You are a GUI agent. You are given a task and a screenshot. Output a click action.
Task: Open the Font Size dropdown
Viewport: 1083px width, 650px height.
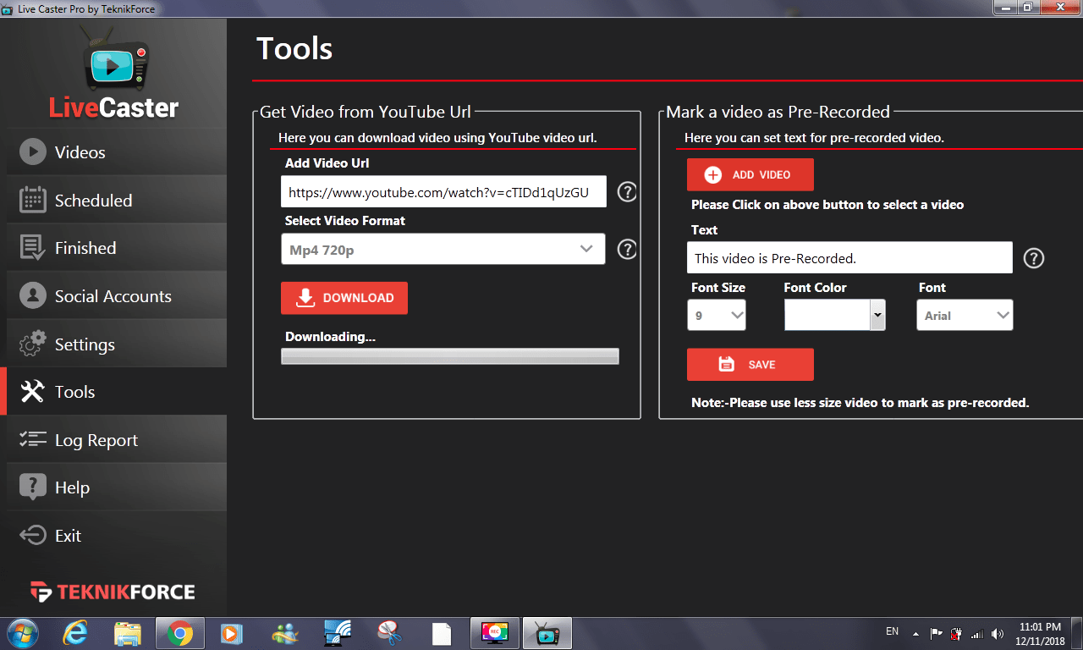tap(717, 316)
